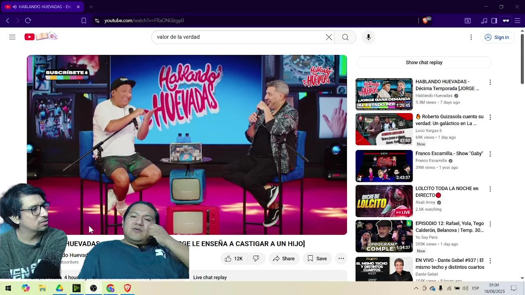The height and width of the screenshot is (295, 525).
Task: Open Dante Gebel #937 thumbnail
Action: (384, 269)
